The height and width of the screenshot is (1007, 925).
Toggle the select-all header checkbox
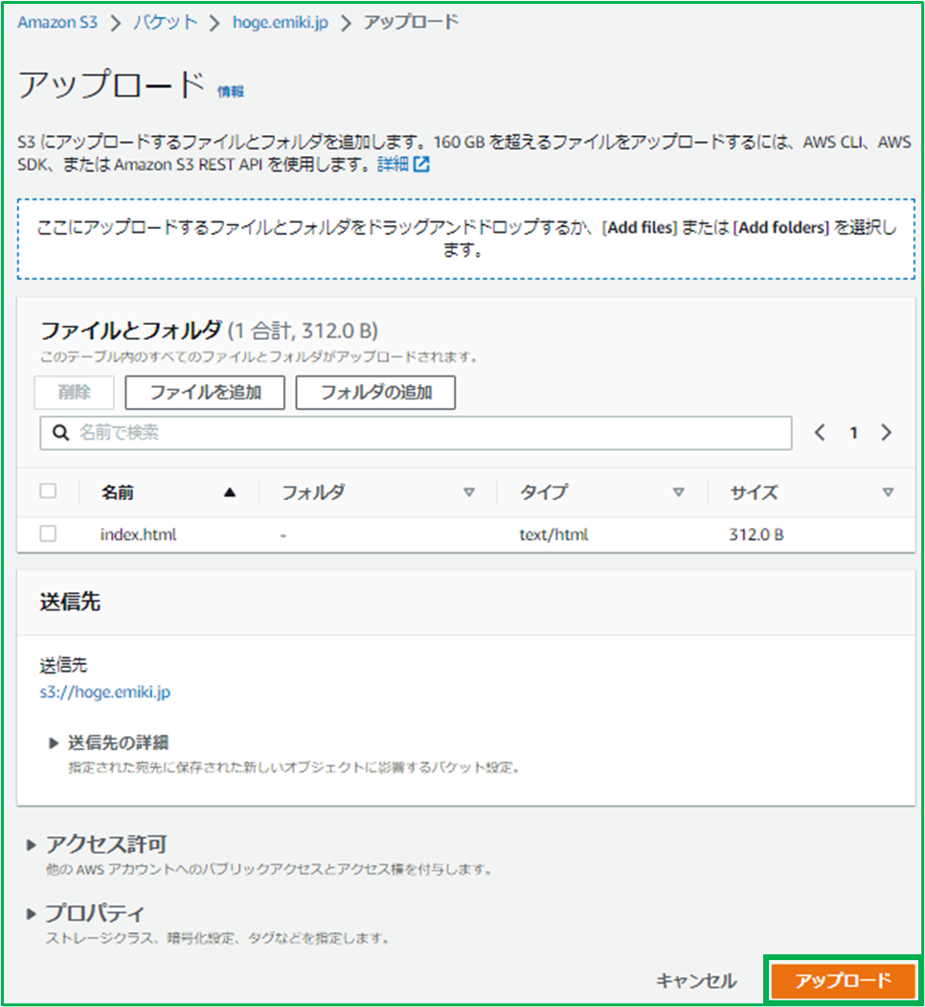click(x=48, y=492)
